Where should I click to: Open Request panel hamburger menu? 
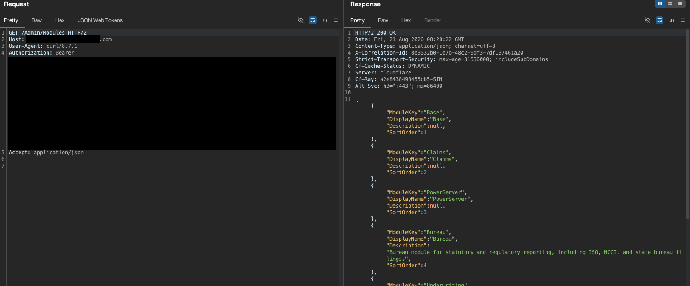tap(336, 20)
